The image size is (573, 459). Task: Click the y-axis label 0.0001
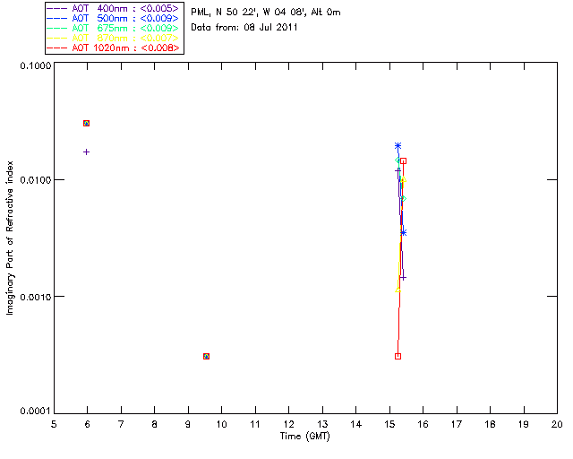tap(36, 411)
